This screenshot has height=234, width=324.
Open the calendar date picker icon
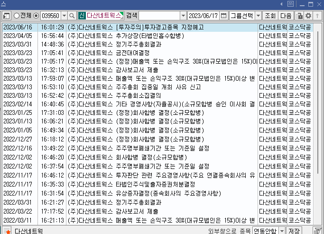click(x=223, y=16)
